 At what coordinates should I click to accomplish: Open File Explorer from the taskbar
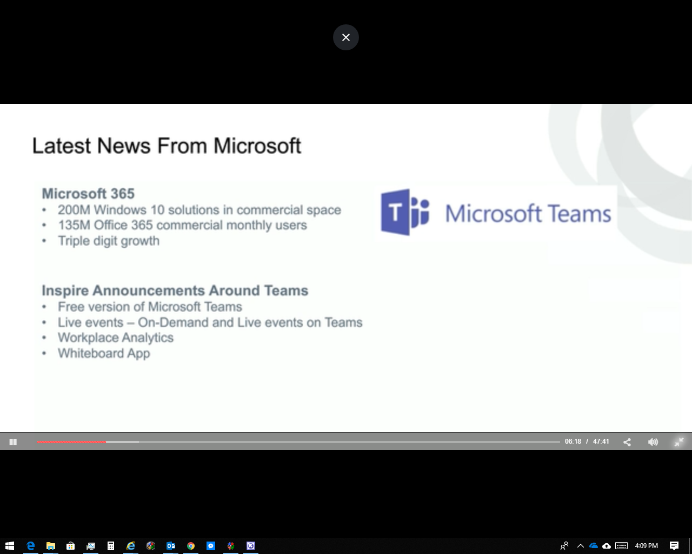click(x=51, y=546)
